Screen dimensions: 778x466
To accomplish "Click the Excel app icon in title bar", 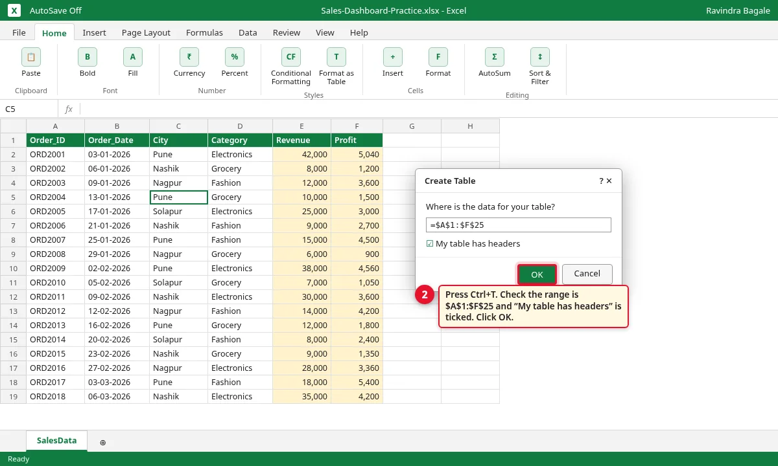I will click(x=14, y=10).
